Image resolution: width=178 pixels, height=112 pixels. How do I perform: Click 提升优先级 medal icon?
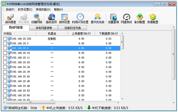[98, 17]
